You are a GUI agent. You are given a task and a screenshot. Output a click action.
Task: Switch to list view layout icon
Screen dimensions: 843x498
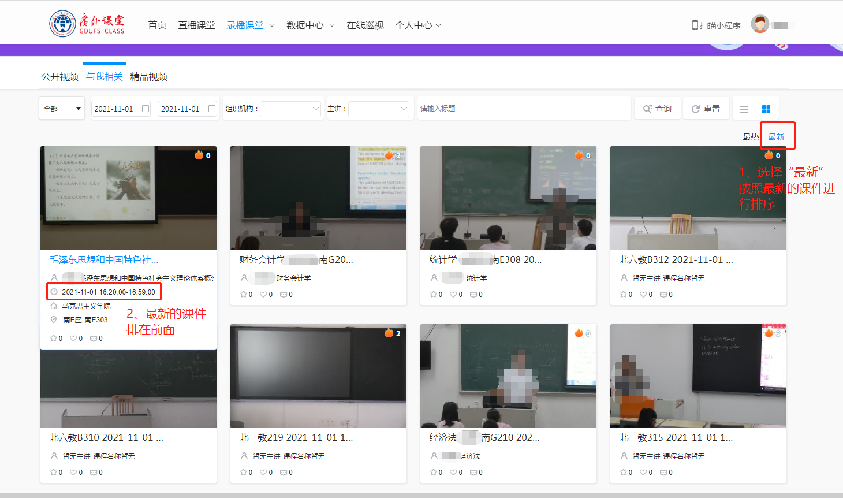click(x=744, y=109)
